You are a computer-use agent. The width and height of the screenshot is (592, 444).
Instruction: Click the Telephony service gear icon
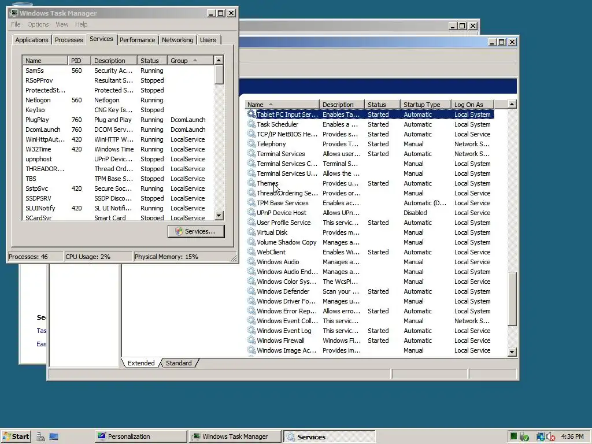(251, 143)
